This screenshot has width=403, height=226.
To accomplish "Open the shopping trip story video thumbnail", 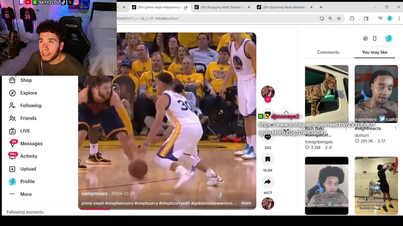I will 326,186.
